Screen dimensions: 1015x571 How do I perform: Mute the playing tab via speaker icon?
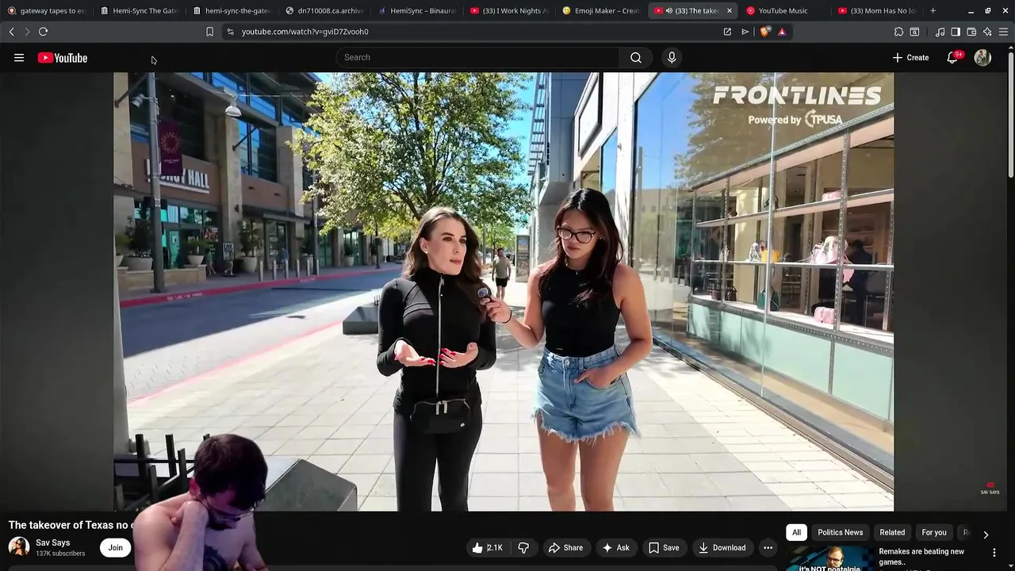[x=669, y=11]
